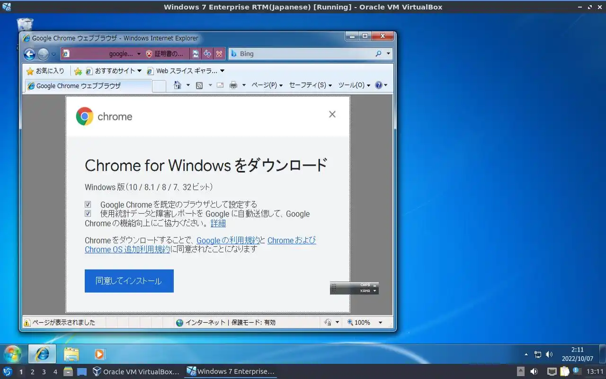Click add to favorites bar star icon

(x=78, y=71)
